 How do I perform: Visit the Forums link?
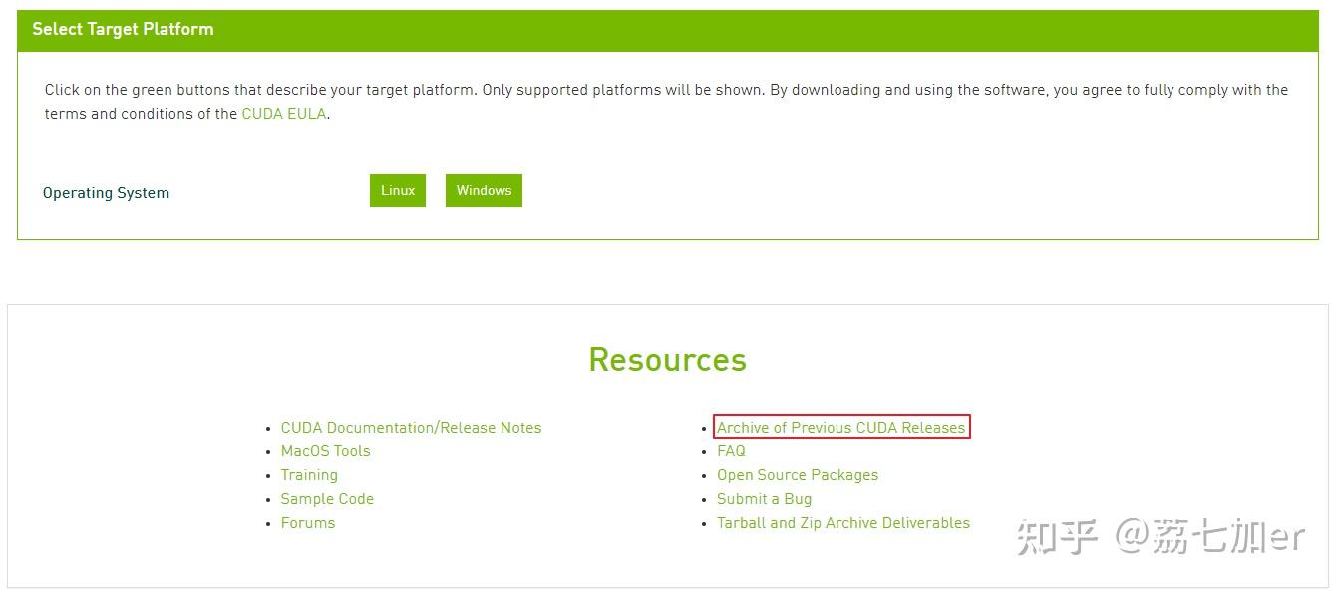[308, 523]
